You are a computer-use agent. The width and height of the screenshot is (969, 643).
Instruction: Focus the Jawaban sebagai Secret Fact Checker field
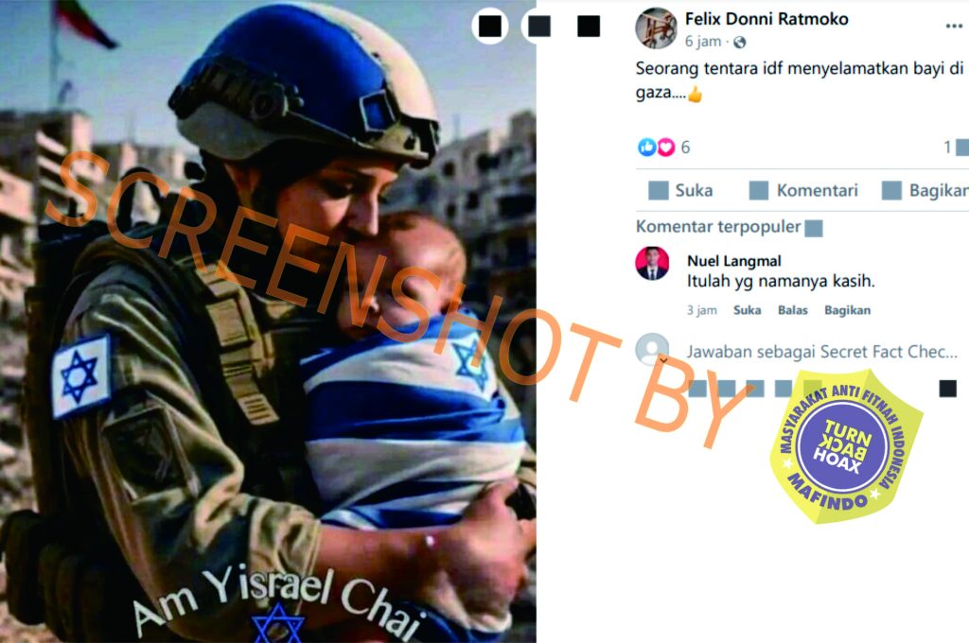tap(822, 352)
